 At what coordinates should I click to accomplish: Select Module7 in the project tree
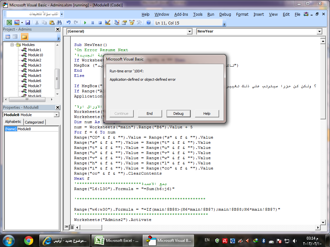pyautogui.click(x=34, y=86)
